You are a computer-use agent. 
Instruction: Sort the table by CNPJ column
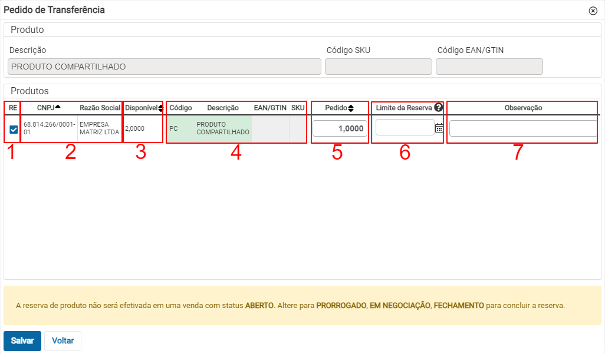click(x=48, y=108)
